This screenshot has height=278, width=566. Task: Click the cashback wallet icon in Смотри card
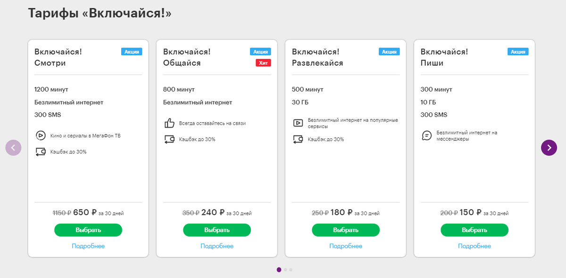coord(40,152)
